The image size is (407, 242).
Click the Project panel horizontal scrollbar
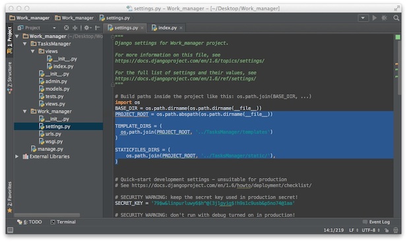[47, 215]
